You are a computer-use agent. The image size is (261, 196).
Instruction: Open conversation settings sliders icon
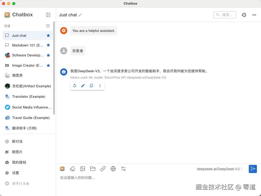click(123, 169)
